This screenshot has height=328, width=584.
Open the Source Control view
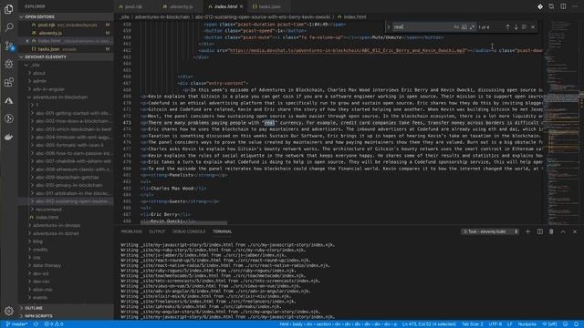tap(9, 46)
